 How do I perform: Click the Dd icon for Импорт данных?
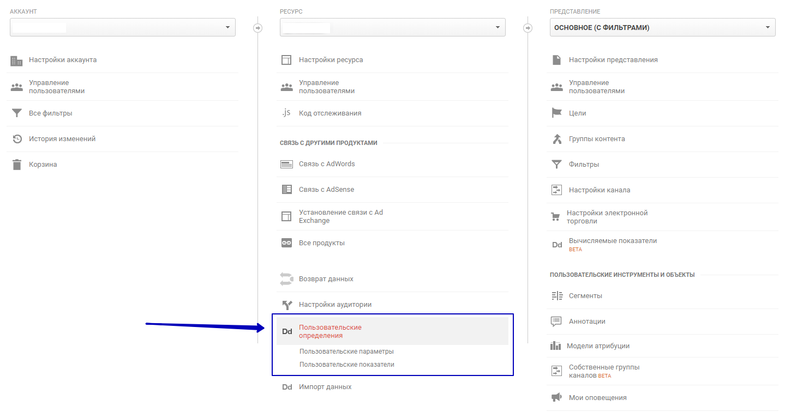click(x=287, y=387)
